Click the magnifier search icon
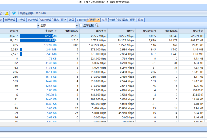This screenshot has width=207, height=138. click(x=97, y=25)
